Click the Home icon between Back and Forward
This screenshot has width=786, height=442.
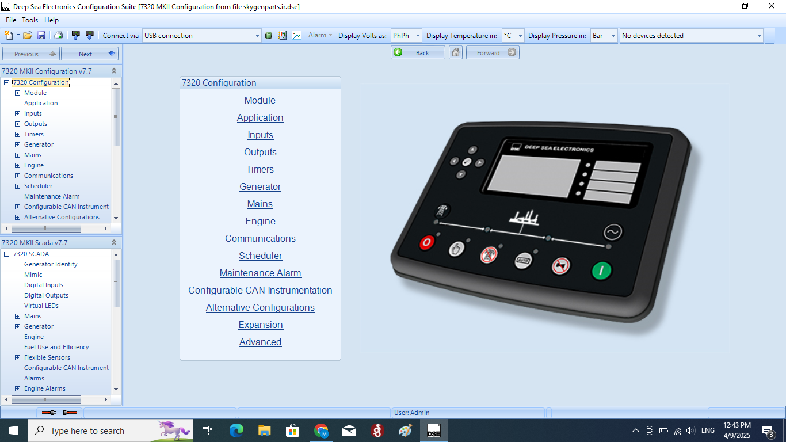[456, 53]
